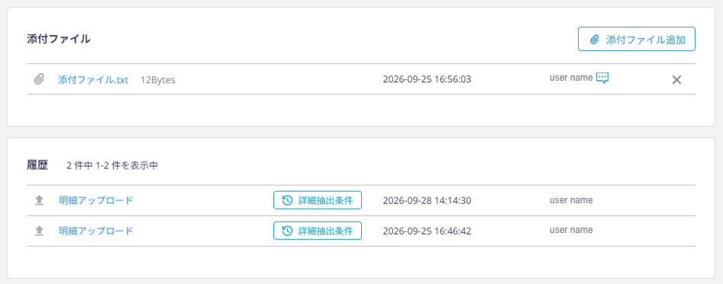Click the paperclip icon beside 添付ファイル.txt
This screenshot has height=284, width=723.
pyautogui.click(x=39, y=79)
